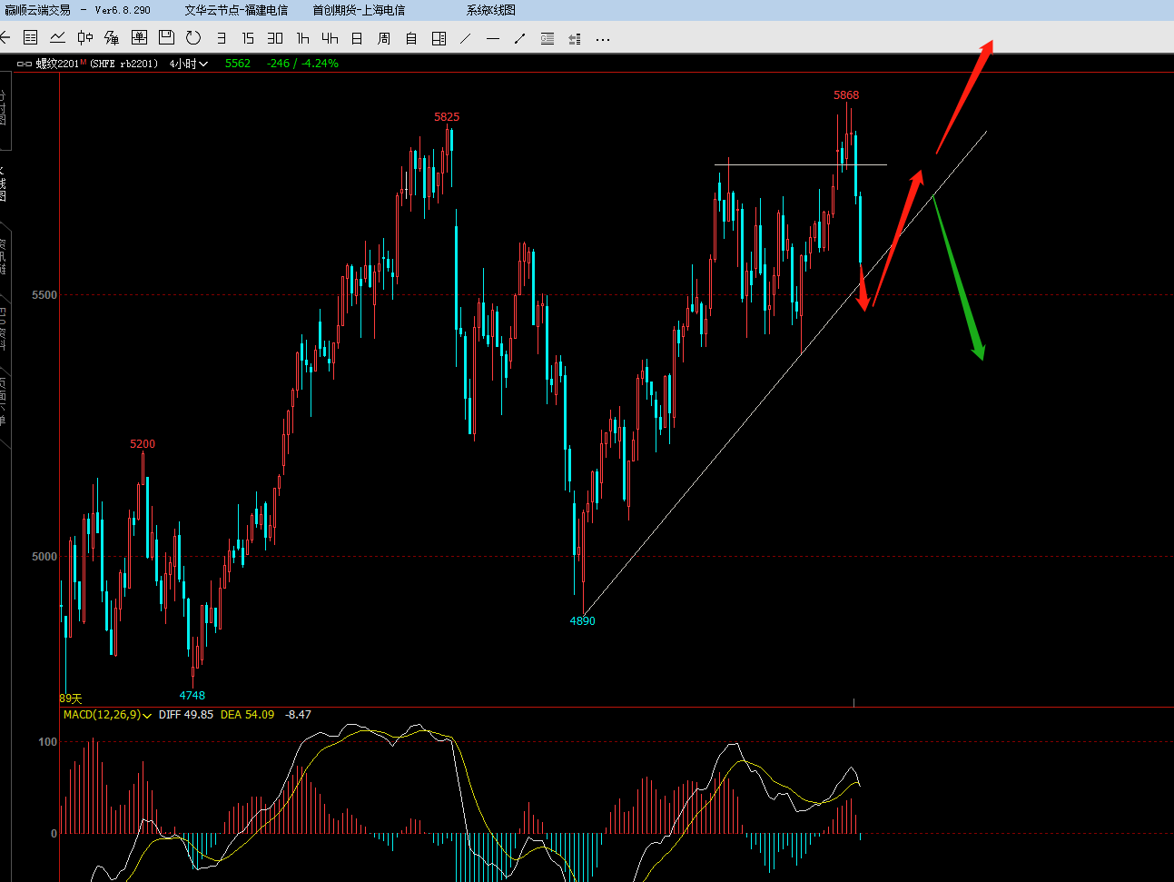
Task: Click the 螺纹2201 contract name
Action: click(57, 64)
